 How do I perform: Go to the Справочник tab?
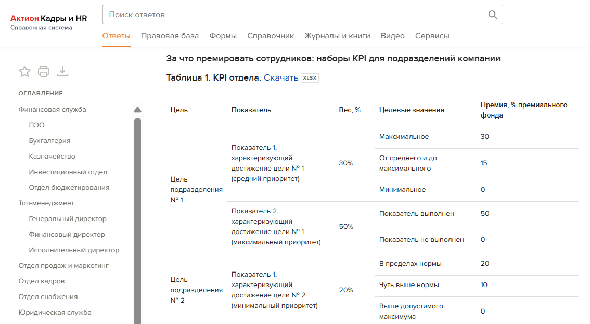(271, 36)
